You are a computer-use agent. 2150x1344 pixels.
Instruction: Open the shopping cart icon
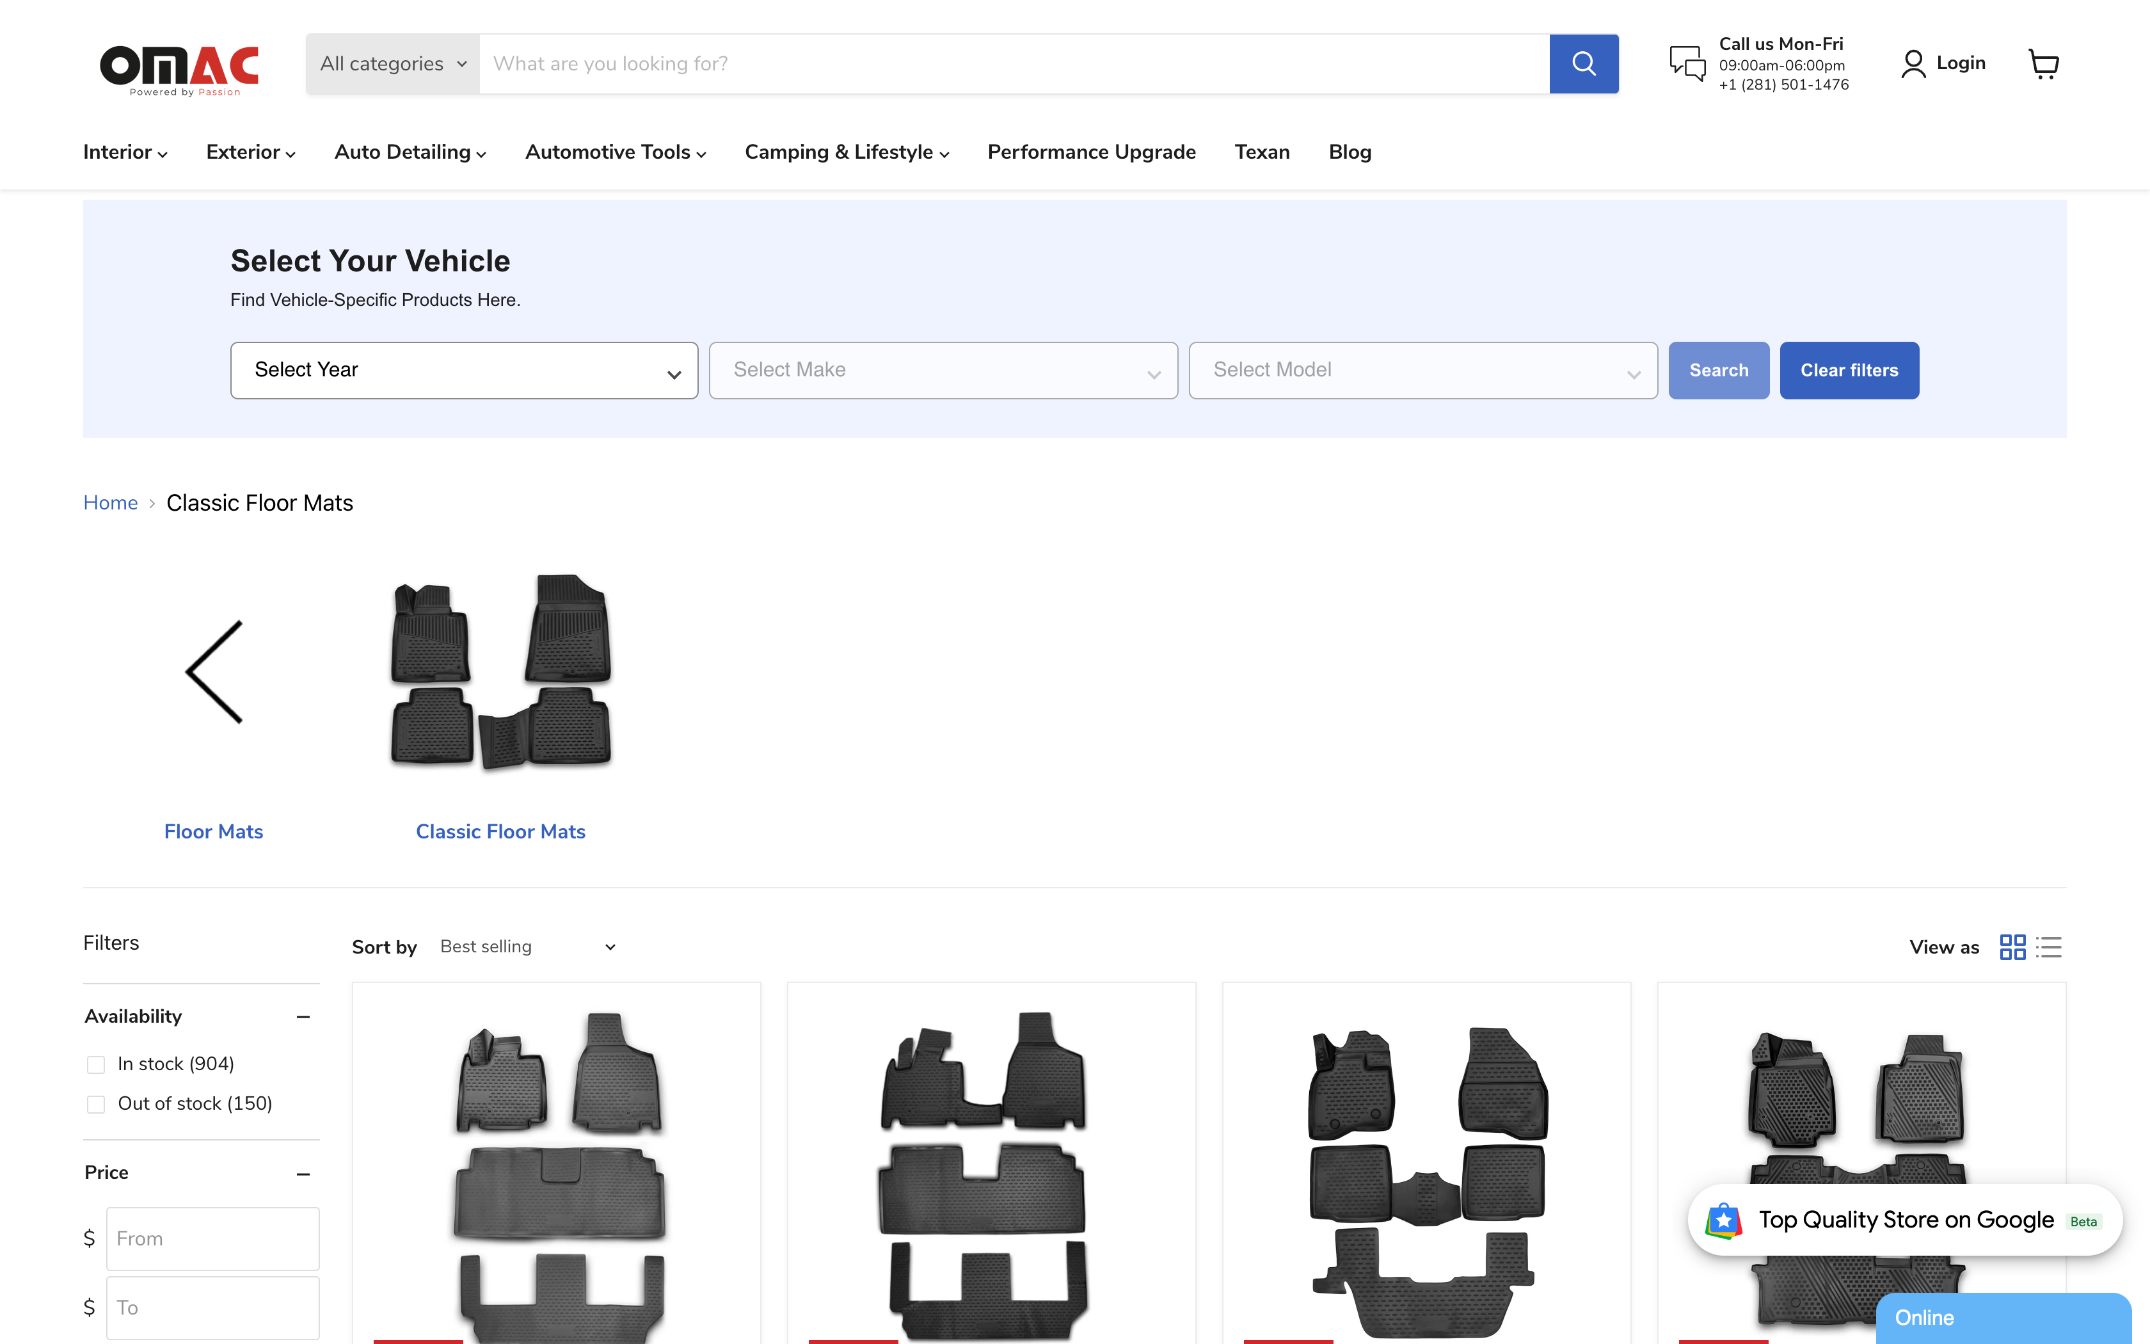2043,63
